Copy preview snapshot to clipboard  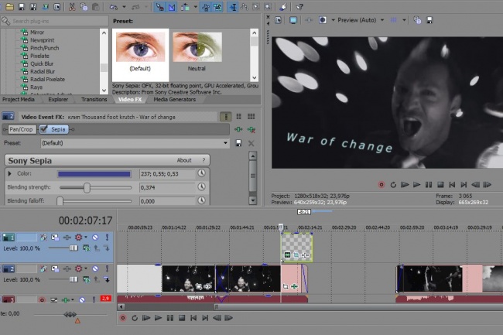[x=417, y=20]
